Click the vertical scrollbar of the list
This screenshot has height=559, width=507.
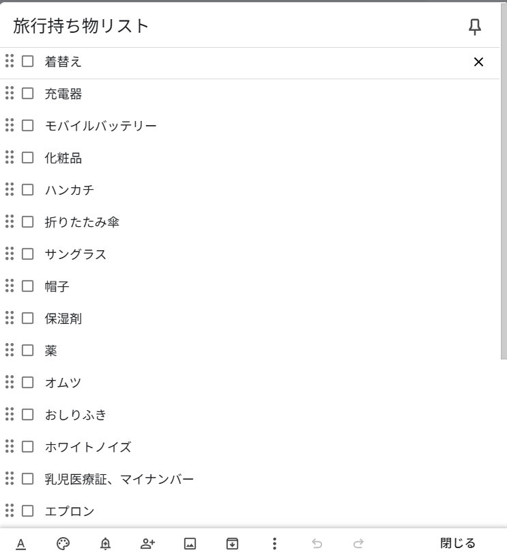[x=504, y=182]
